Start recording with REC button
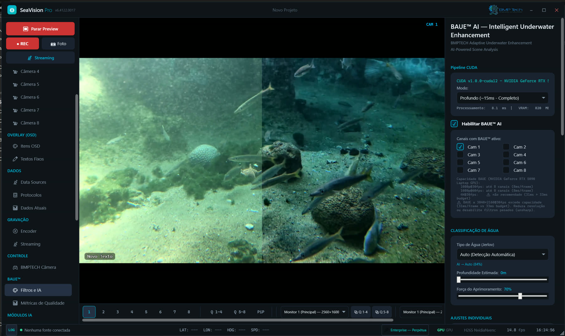The image size is (565, 336). (23, 44)
